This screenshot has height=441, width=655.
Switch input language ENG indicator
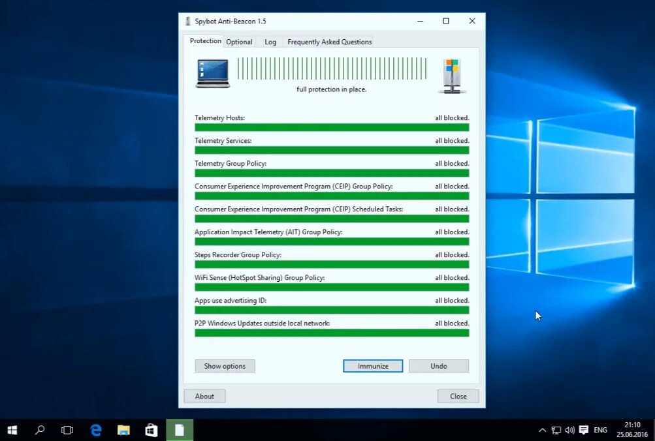click(600, 430)
